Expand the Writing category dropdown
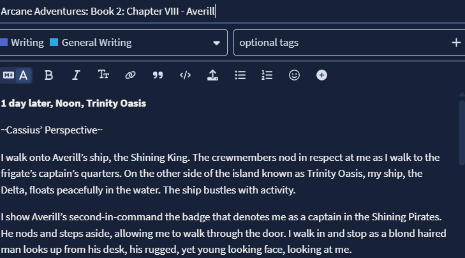Image resolution: width=465 pixels, height=258 pixels. [216, 43]
